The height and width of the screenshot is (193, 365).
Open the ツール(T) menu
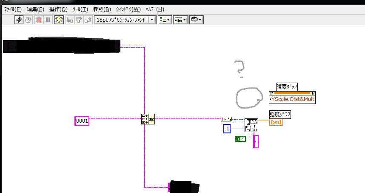tap(80, 9)
